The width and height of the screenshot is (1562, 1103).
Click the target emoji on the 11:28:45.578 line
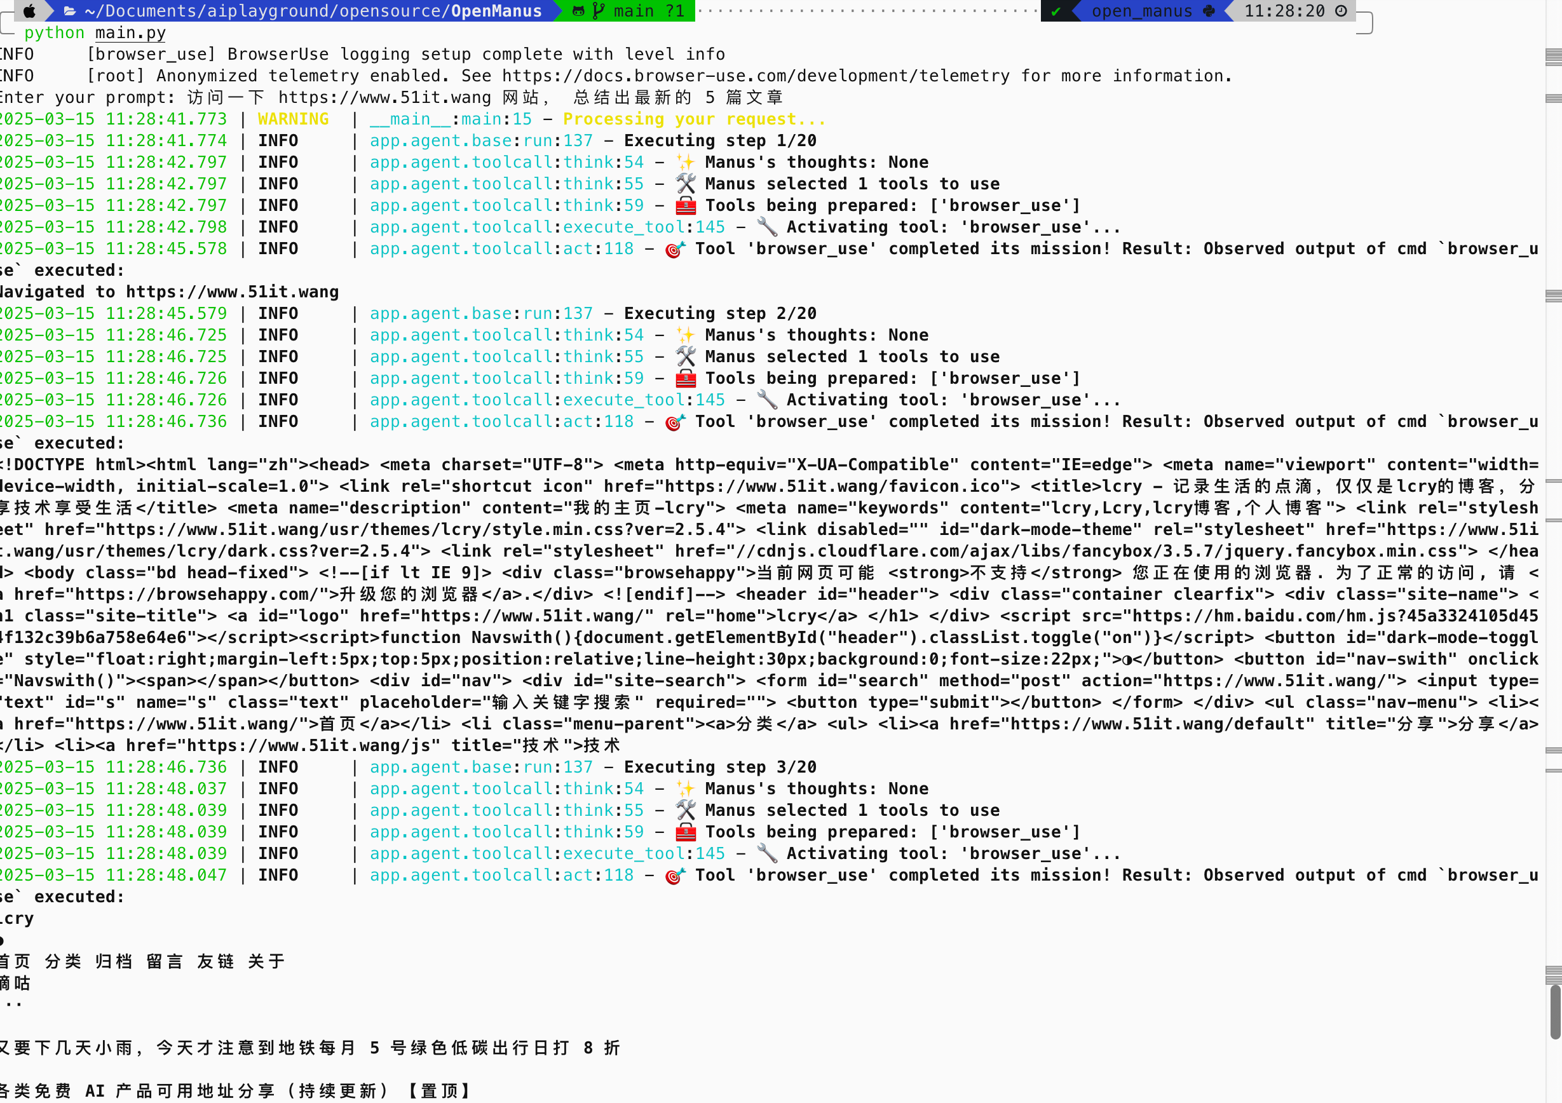point(675,249)
